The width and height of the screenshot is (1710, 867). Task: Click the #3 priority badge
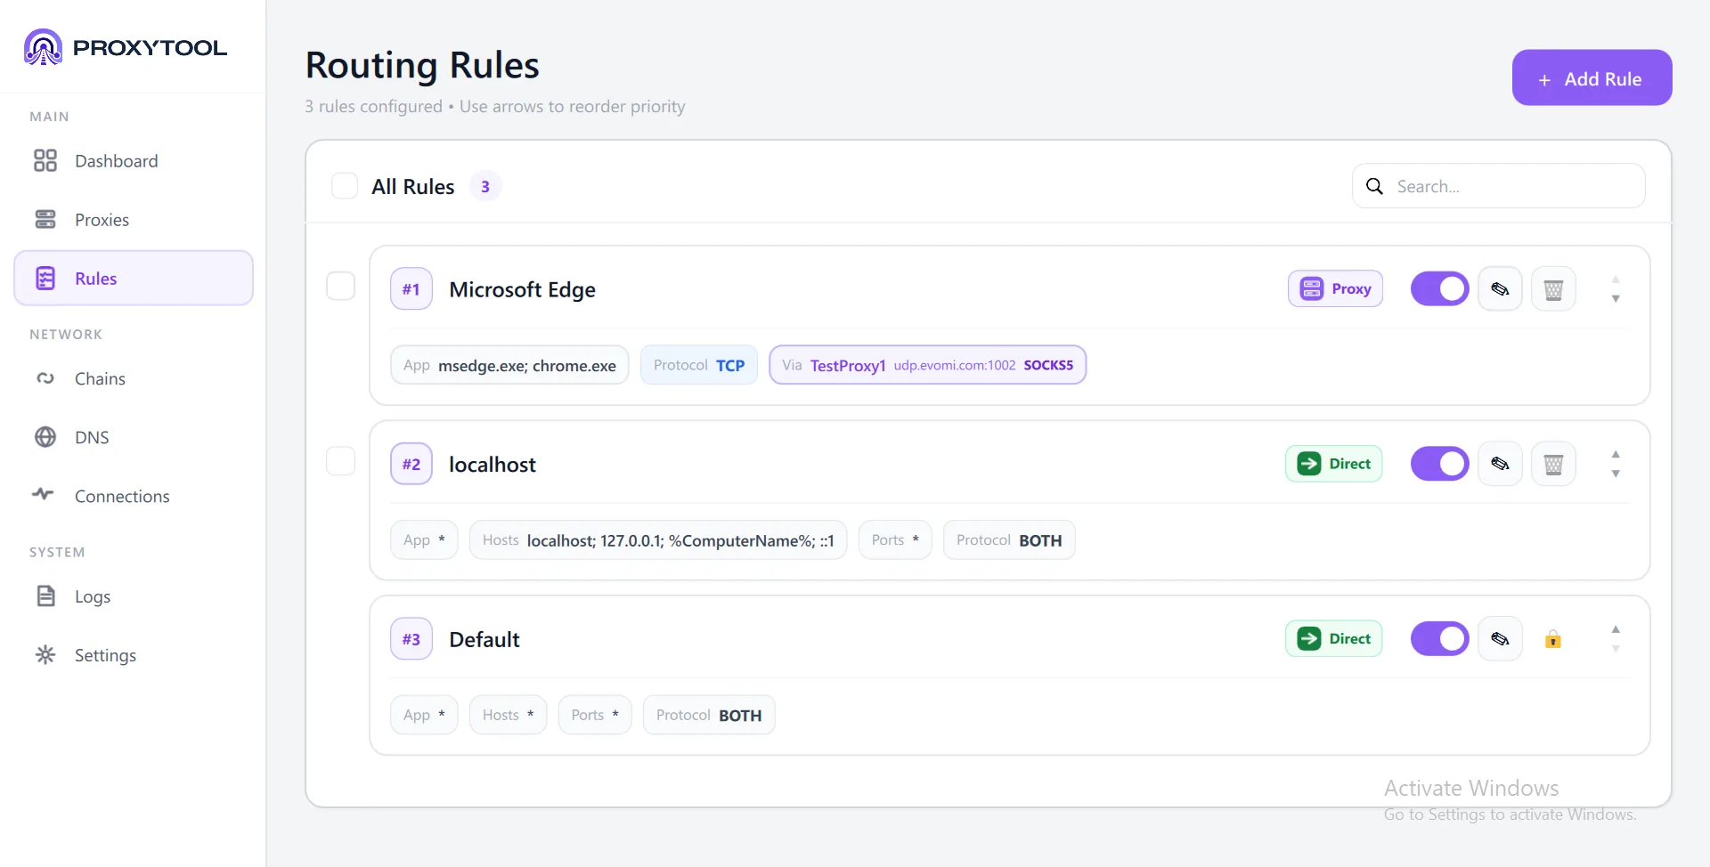411,639
